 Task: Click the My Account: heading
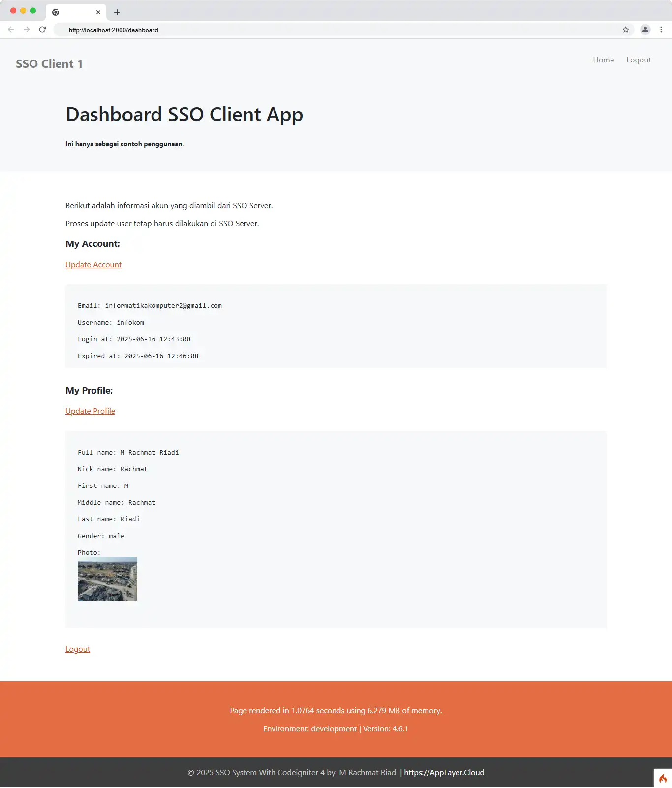click(x=92, y=244)
